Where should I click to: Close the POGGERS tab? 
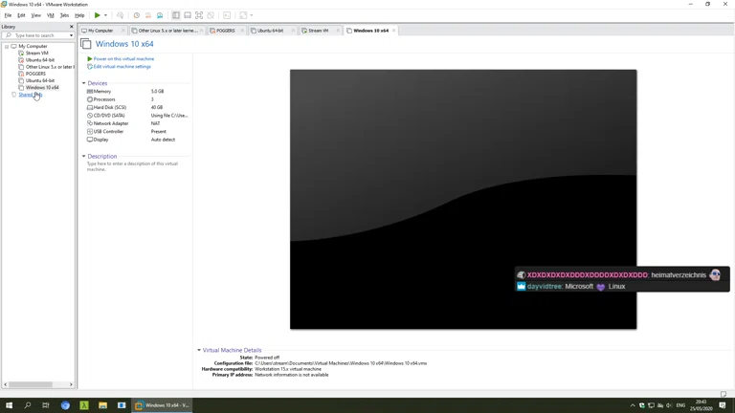point(242,31)
